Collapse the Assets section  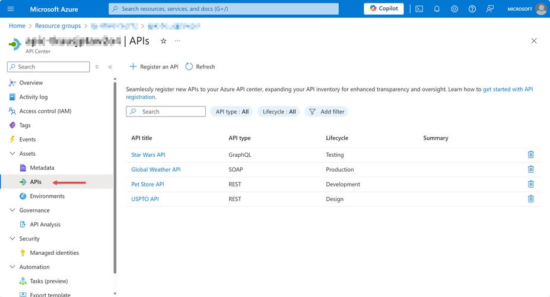coord(12,153)
